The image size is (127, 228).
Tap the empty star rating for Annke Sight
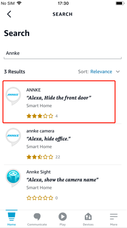click(x=40, y=198)
